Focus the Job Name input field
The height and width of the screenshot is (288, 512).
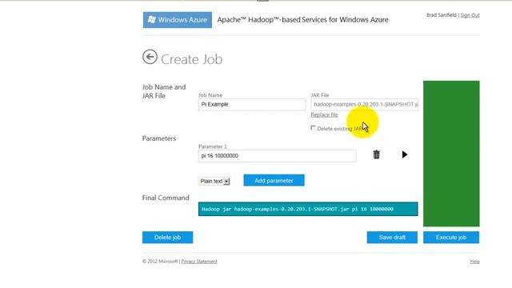point(252,105)
